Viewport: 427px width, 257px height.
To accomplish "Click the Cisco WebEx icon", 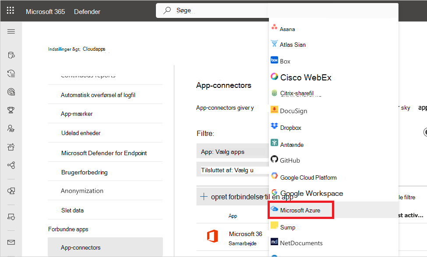I will click(275, 76).
